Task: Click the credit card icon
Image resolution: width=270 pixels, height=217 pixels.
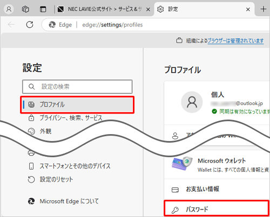Action: click(175, 190)
